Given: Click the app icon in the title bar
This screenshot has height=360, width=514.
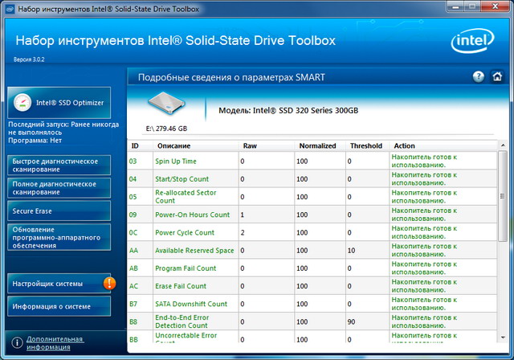Looking at the screenshot, I should click(10, 9).
